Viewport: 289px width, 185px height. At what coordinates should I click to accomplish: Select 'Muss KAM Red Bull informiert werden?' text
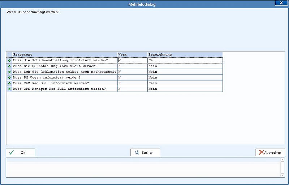point(51,83)
